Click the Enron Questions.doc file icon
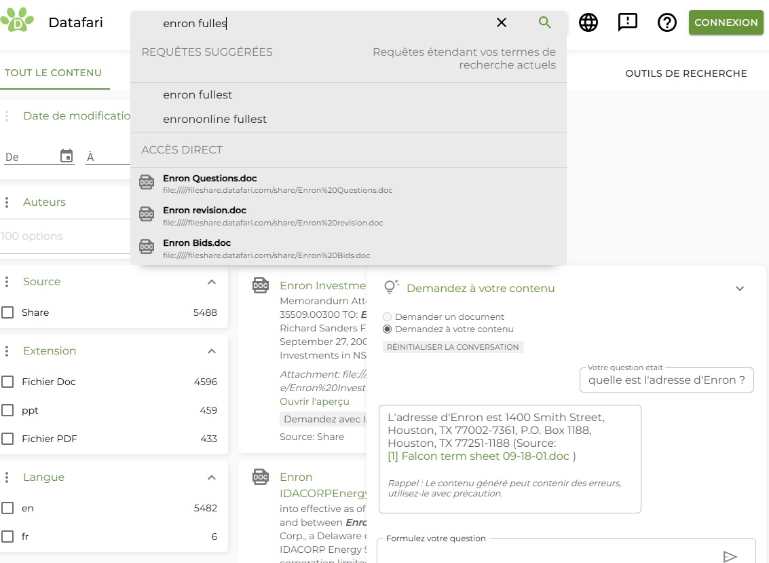 click(x=147, y=182)
